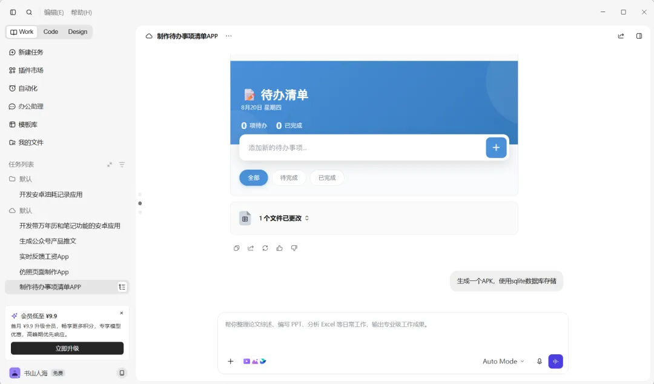The width and height of the screenshot is (654, 384).
Task: Open the mobile device icon near profile
Action: pos(122,372)
